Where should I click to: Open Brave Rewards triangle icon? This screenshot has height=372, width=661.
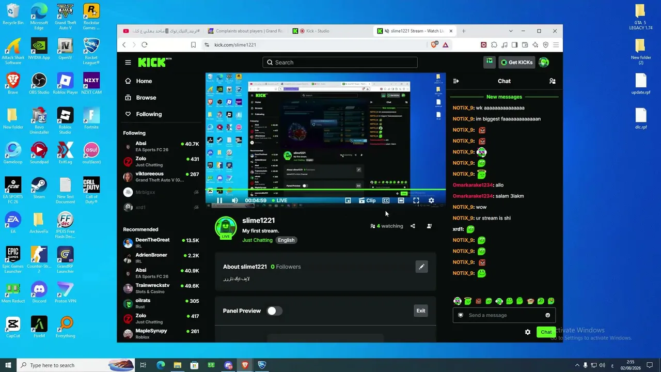click(x=445, y=45)
